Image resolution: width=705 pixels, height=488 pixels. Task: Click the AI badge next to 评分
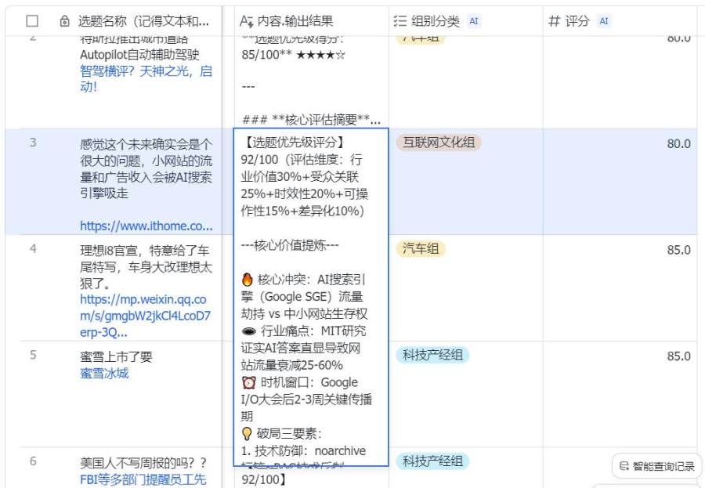[x=604, y=21]
